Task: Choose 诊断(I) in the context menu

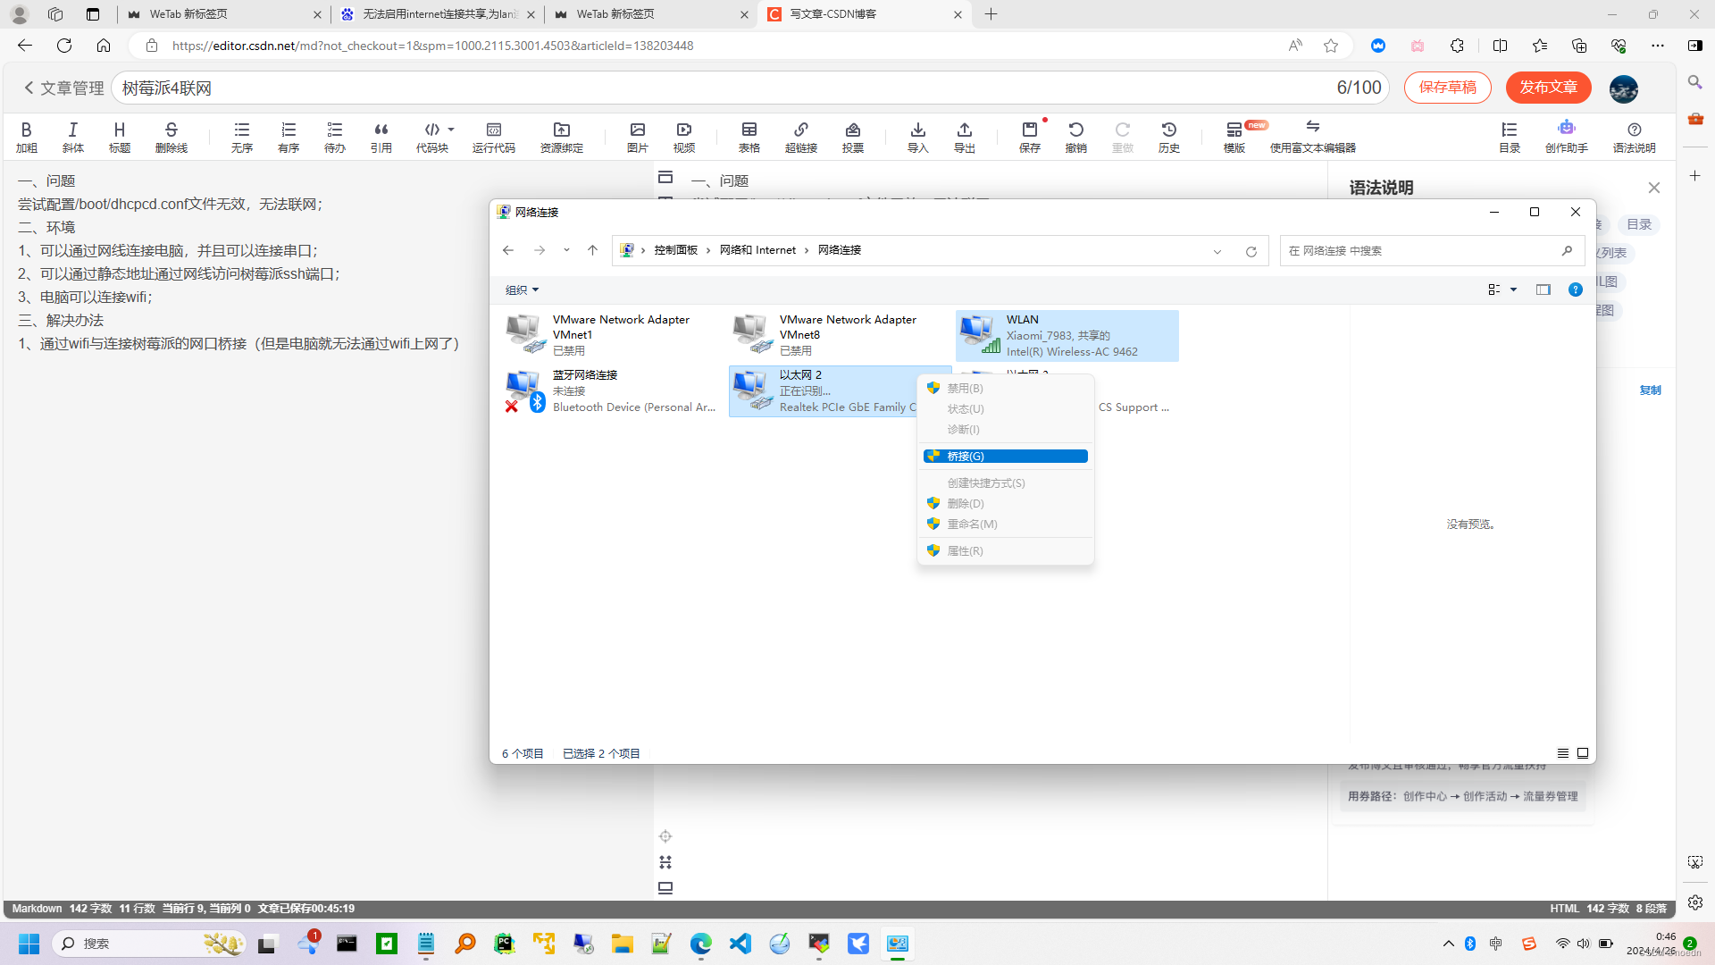Action: click(x=1006, y=430)
